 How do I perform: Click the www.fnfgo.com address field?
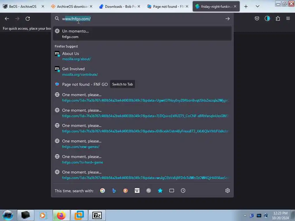(x=142, y=19)
